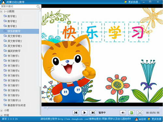
Task: Click video icon beside 学习数字3
Action: (5, 65)
